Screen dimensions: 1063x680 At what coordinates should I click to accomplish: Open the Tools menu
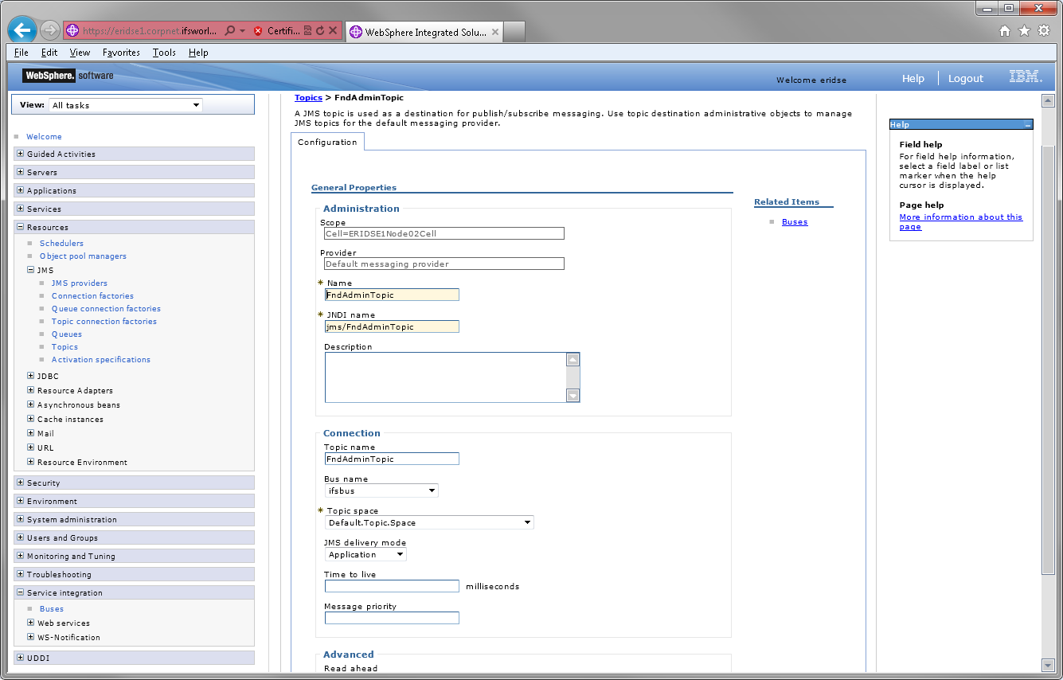164,53
